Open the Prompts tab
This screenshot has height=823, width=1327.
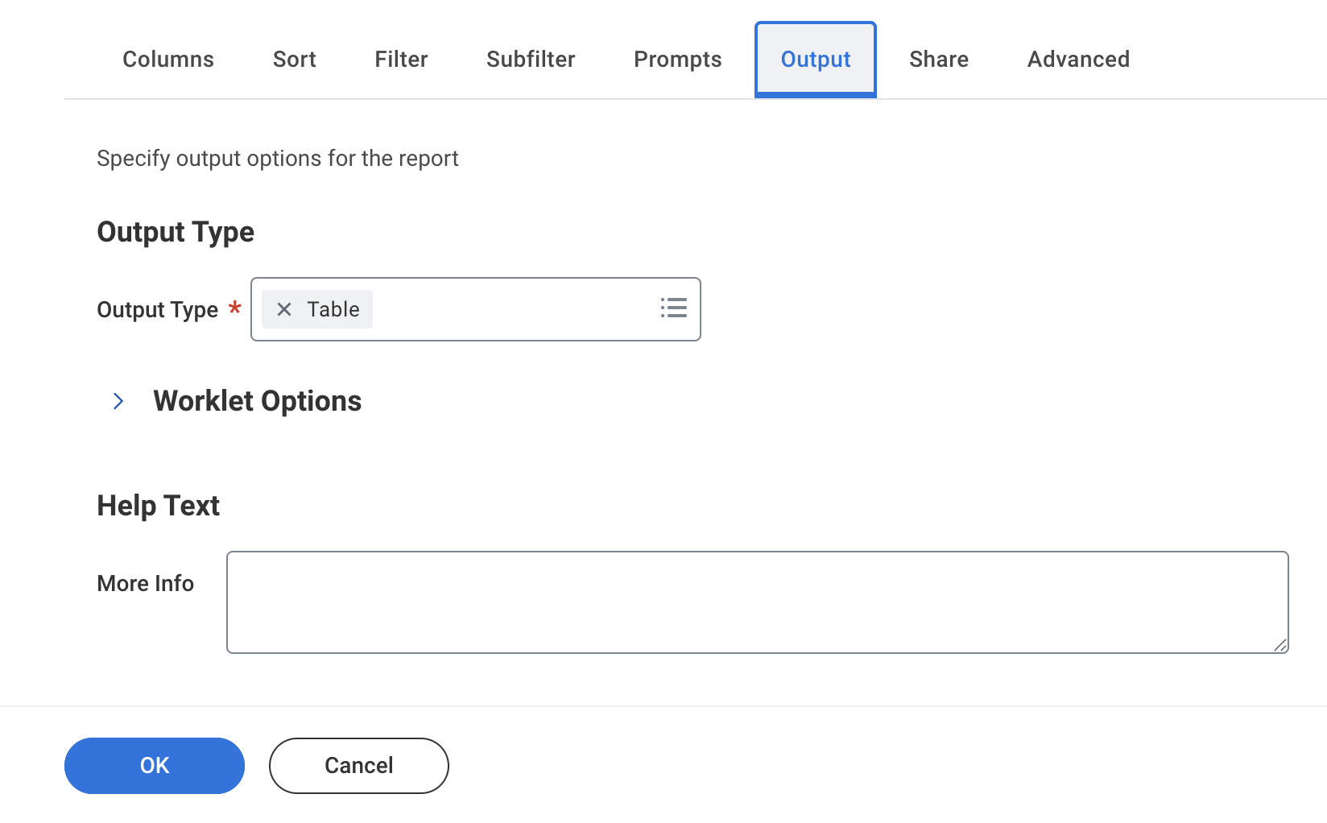point(677,60)
